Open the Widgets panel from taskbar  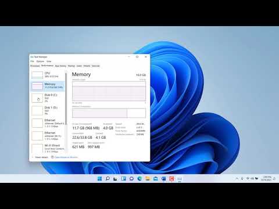tap(123, 179)
